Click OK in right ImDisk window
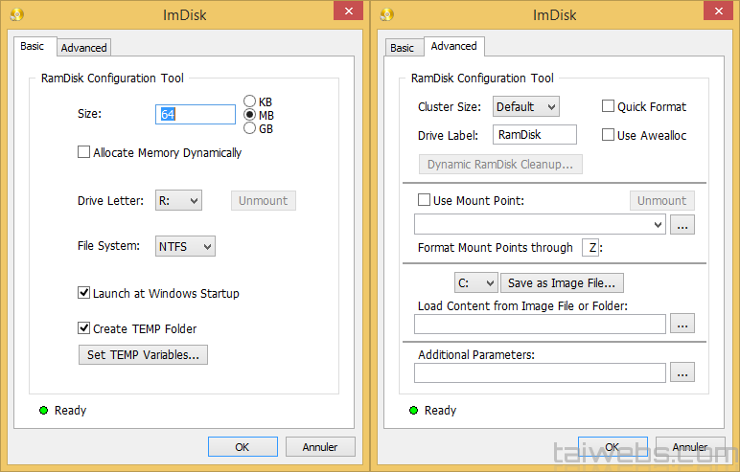This screenshot has height=472, width=740. pos(613,446)
